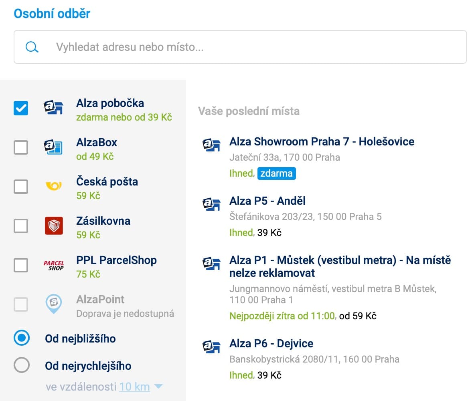Screen dimensions: 470x401
Task: Expand distance options with the arrow
Action: pos(159,387)
